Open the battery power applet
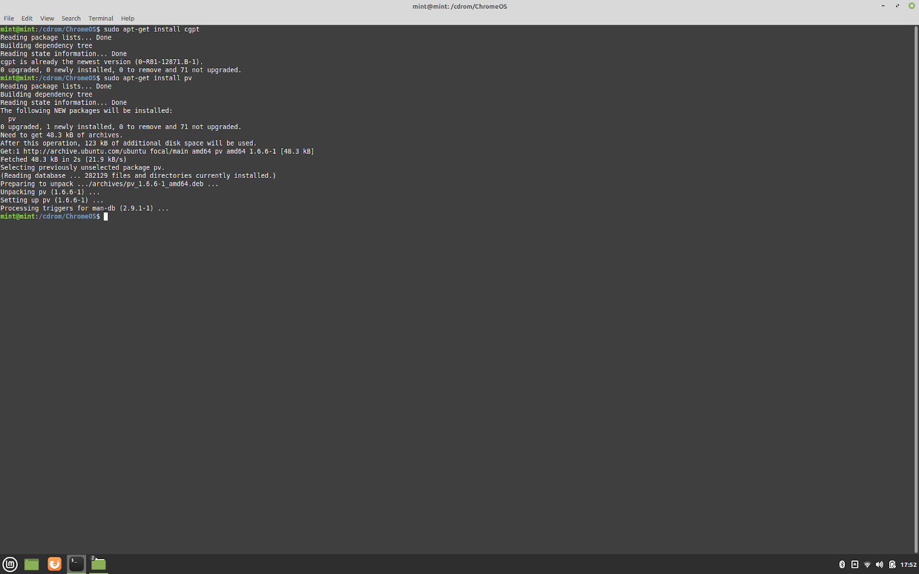This screenshot has height=574, width=919. tap(892, 564)
